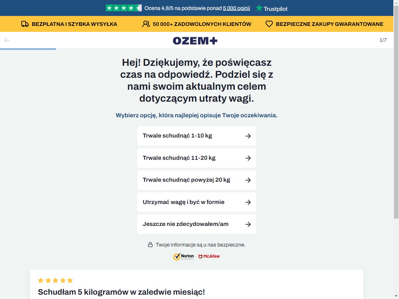The height and width of the screenshot is (299, 399).
Task: Click the OZEM+ logo
Action: click(x=195, y=41)
